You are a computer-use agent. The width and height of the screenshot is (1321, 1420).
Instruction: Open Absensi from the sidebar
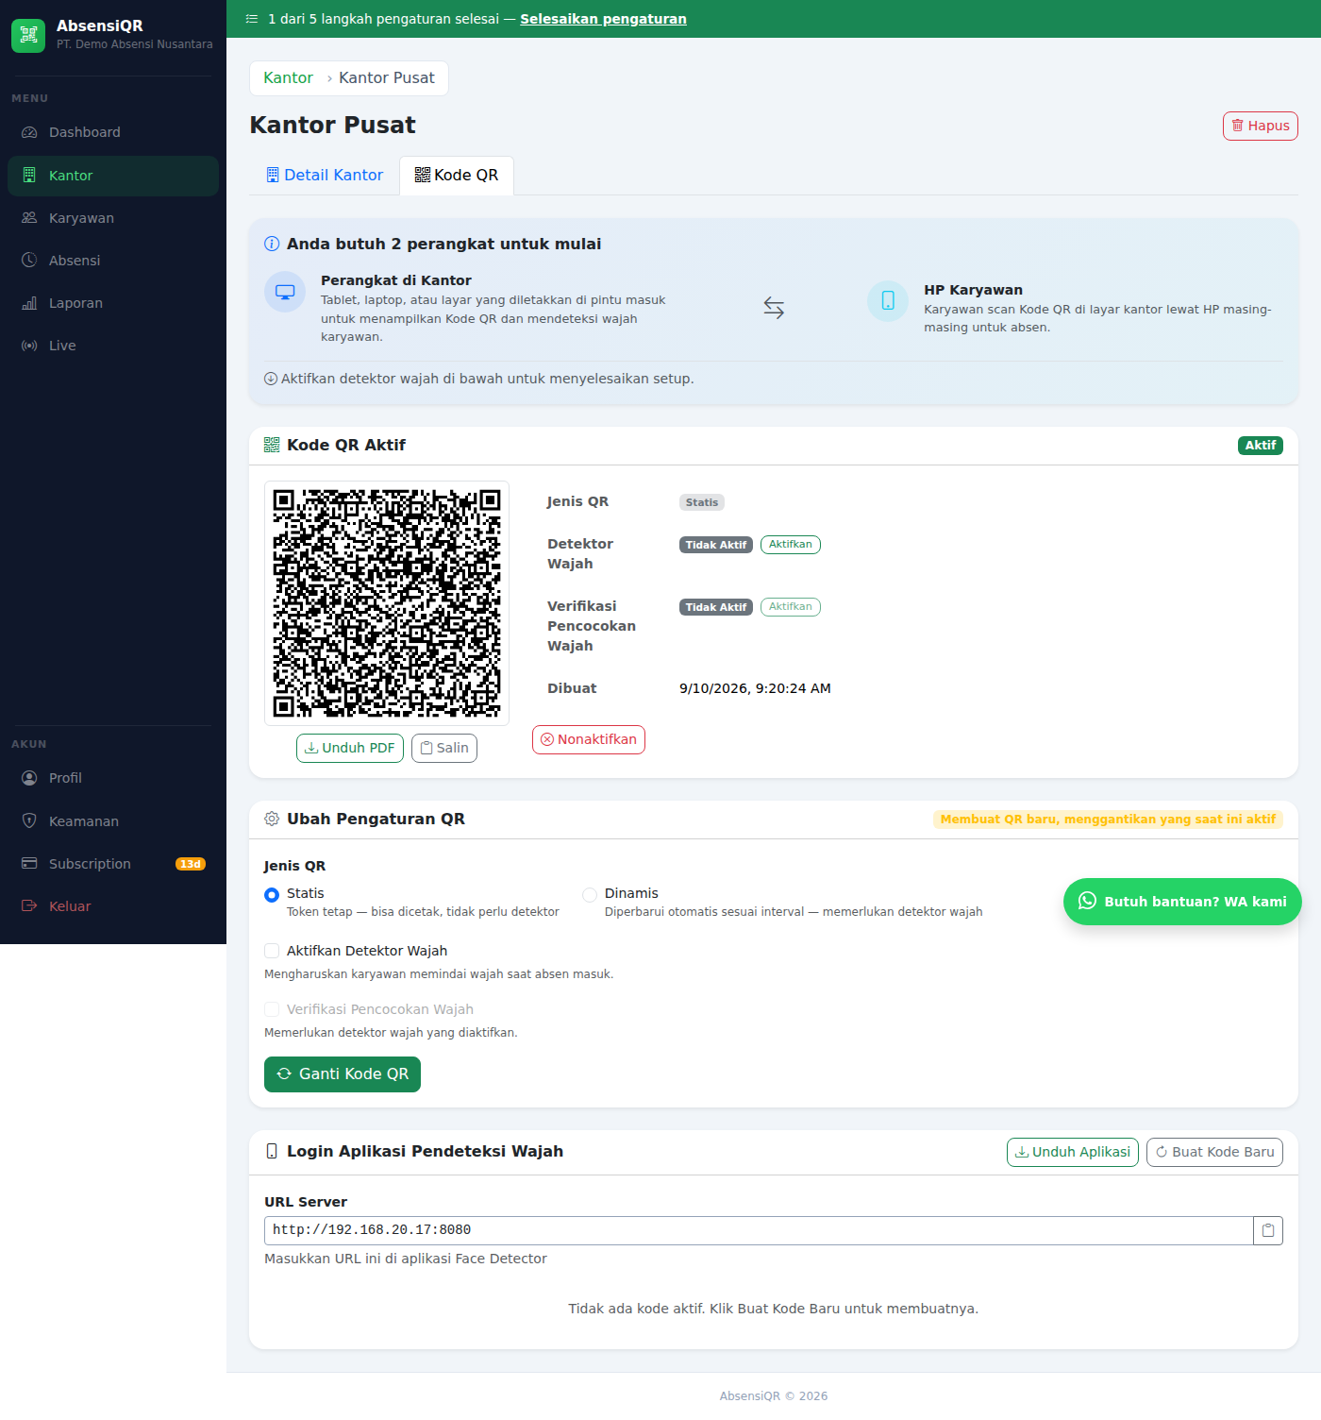[x=113, y=261]
